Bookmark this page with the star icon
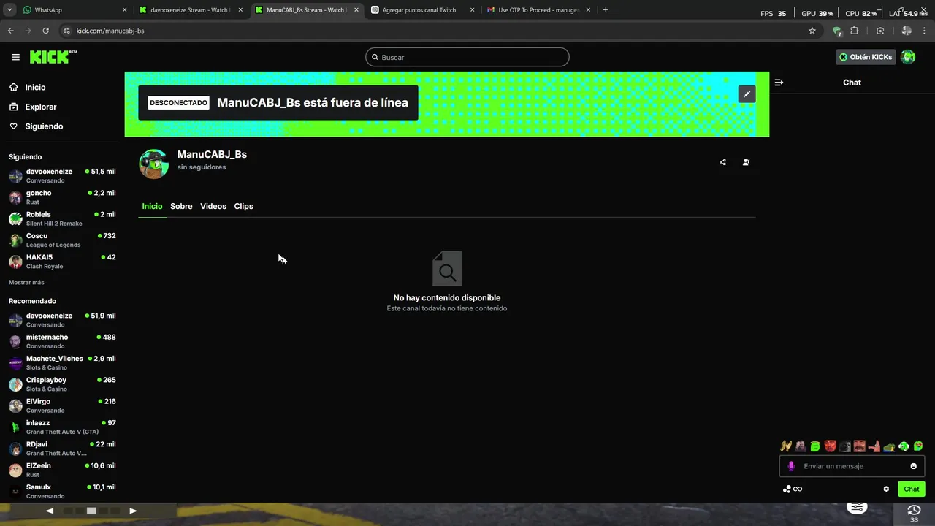 (x=812, y=31)
